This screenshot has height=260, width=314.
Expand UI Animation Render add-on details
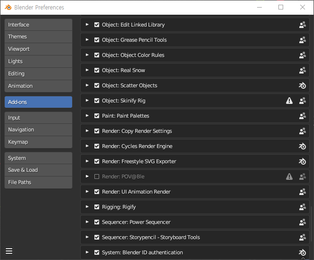[87, 192]
